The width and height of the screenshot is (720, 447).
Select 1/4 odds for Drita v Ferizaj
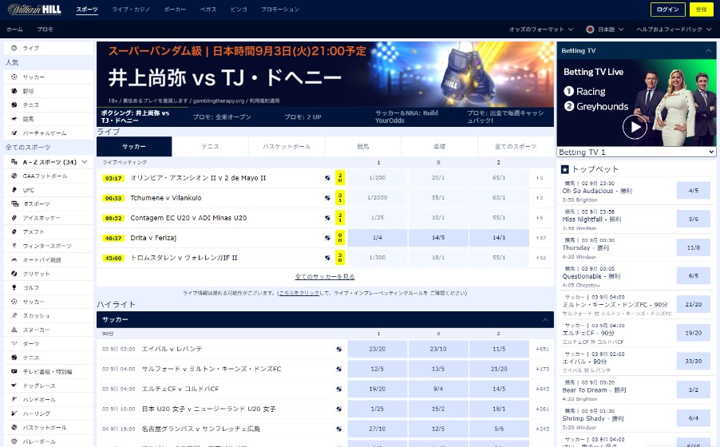point(378,238)
